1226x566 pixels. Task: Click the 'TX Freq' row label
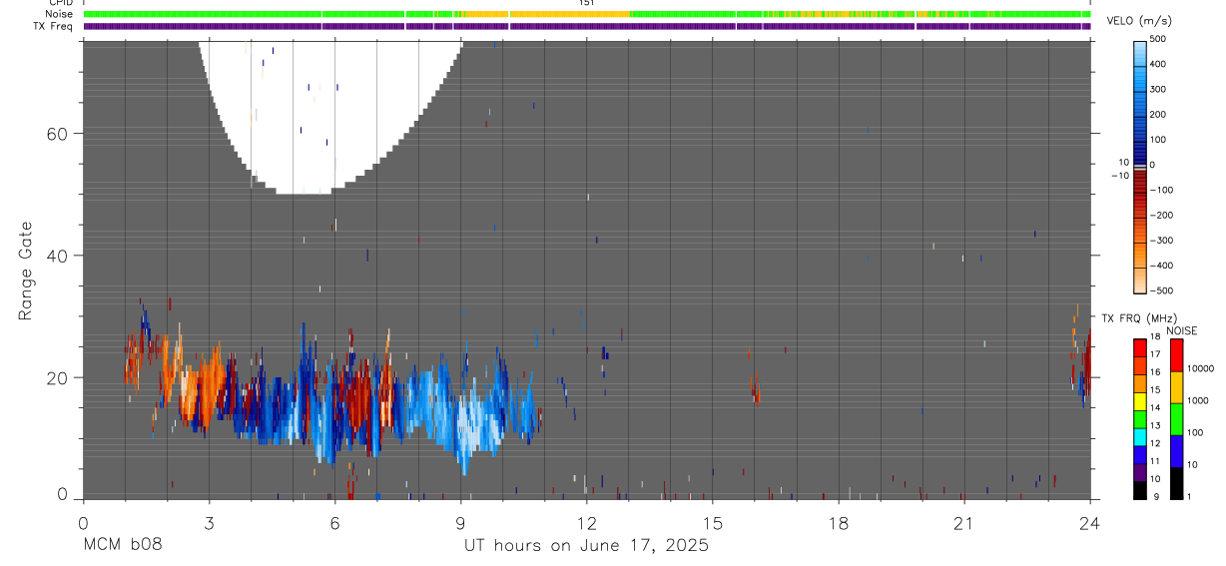(53, 26)
